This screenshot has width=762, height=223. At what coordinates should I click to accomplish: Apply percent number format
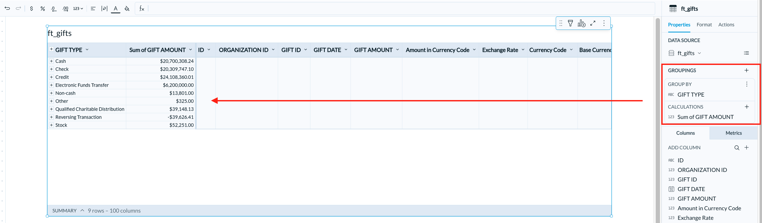43,9
